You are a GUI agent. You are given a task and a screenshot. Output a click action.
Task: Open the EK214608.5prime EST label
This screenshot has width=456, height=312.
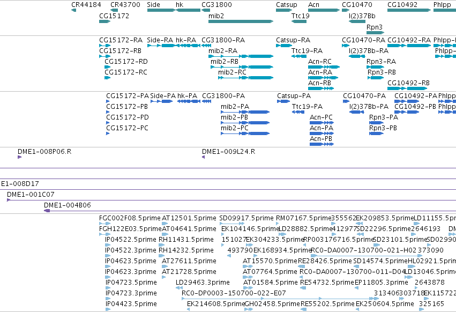click(216, 304)
